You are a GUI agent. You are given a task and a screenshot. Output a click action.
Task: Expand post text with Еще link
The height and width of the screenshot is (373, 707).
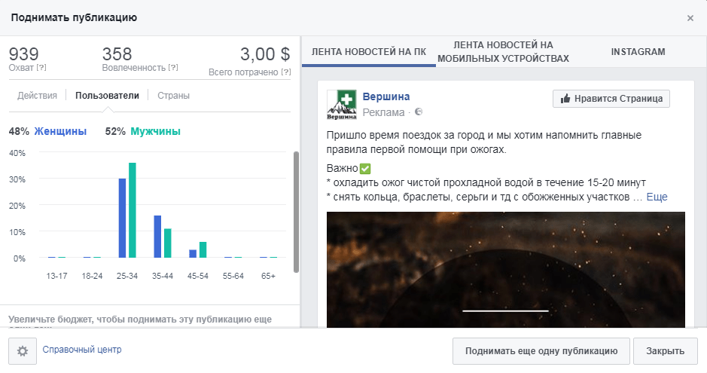657,197
